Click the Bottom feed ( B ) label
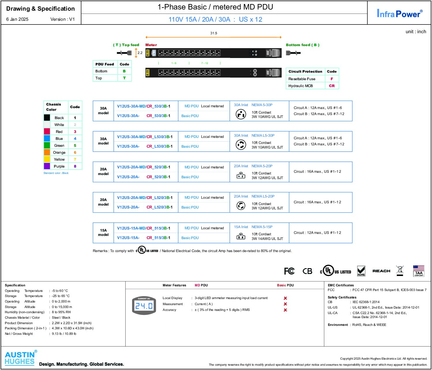Viewport: 432px width, 370px height. click(x=302, y=45)
